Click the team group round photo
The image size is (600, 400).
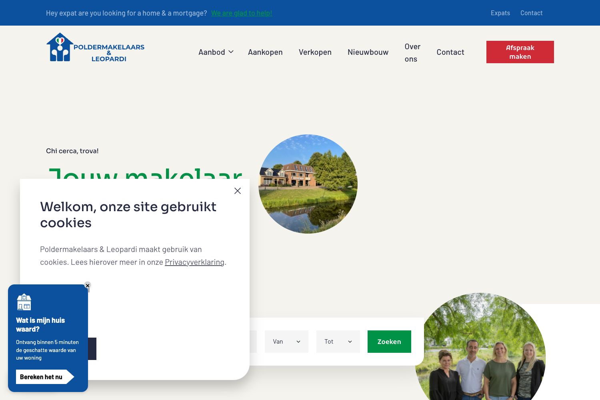click(480, 347)
